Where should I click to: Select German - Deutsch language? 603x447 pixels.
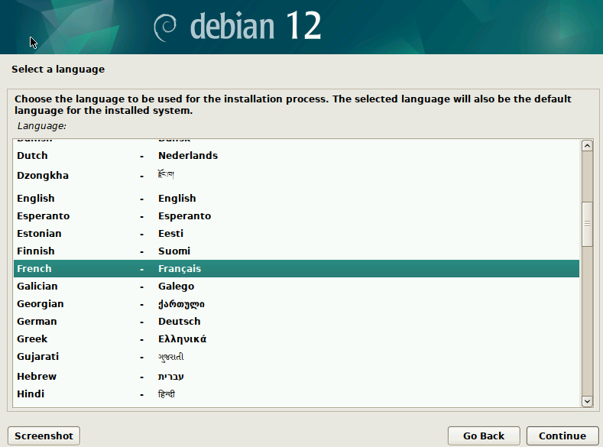(297, 322)
